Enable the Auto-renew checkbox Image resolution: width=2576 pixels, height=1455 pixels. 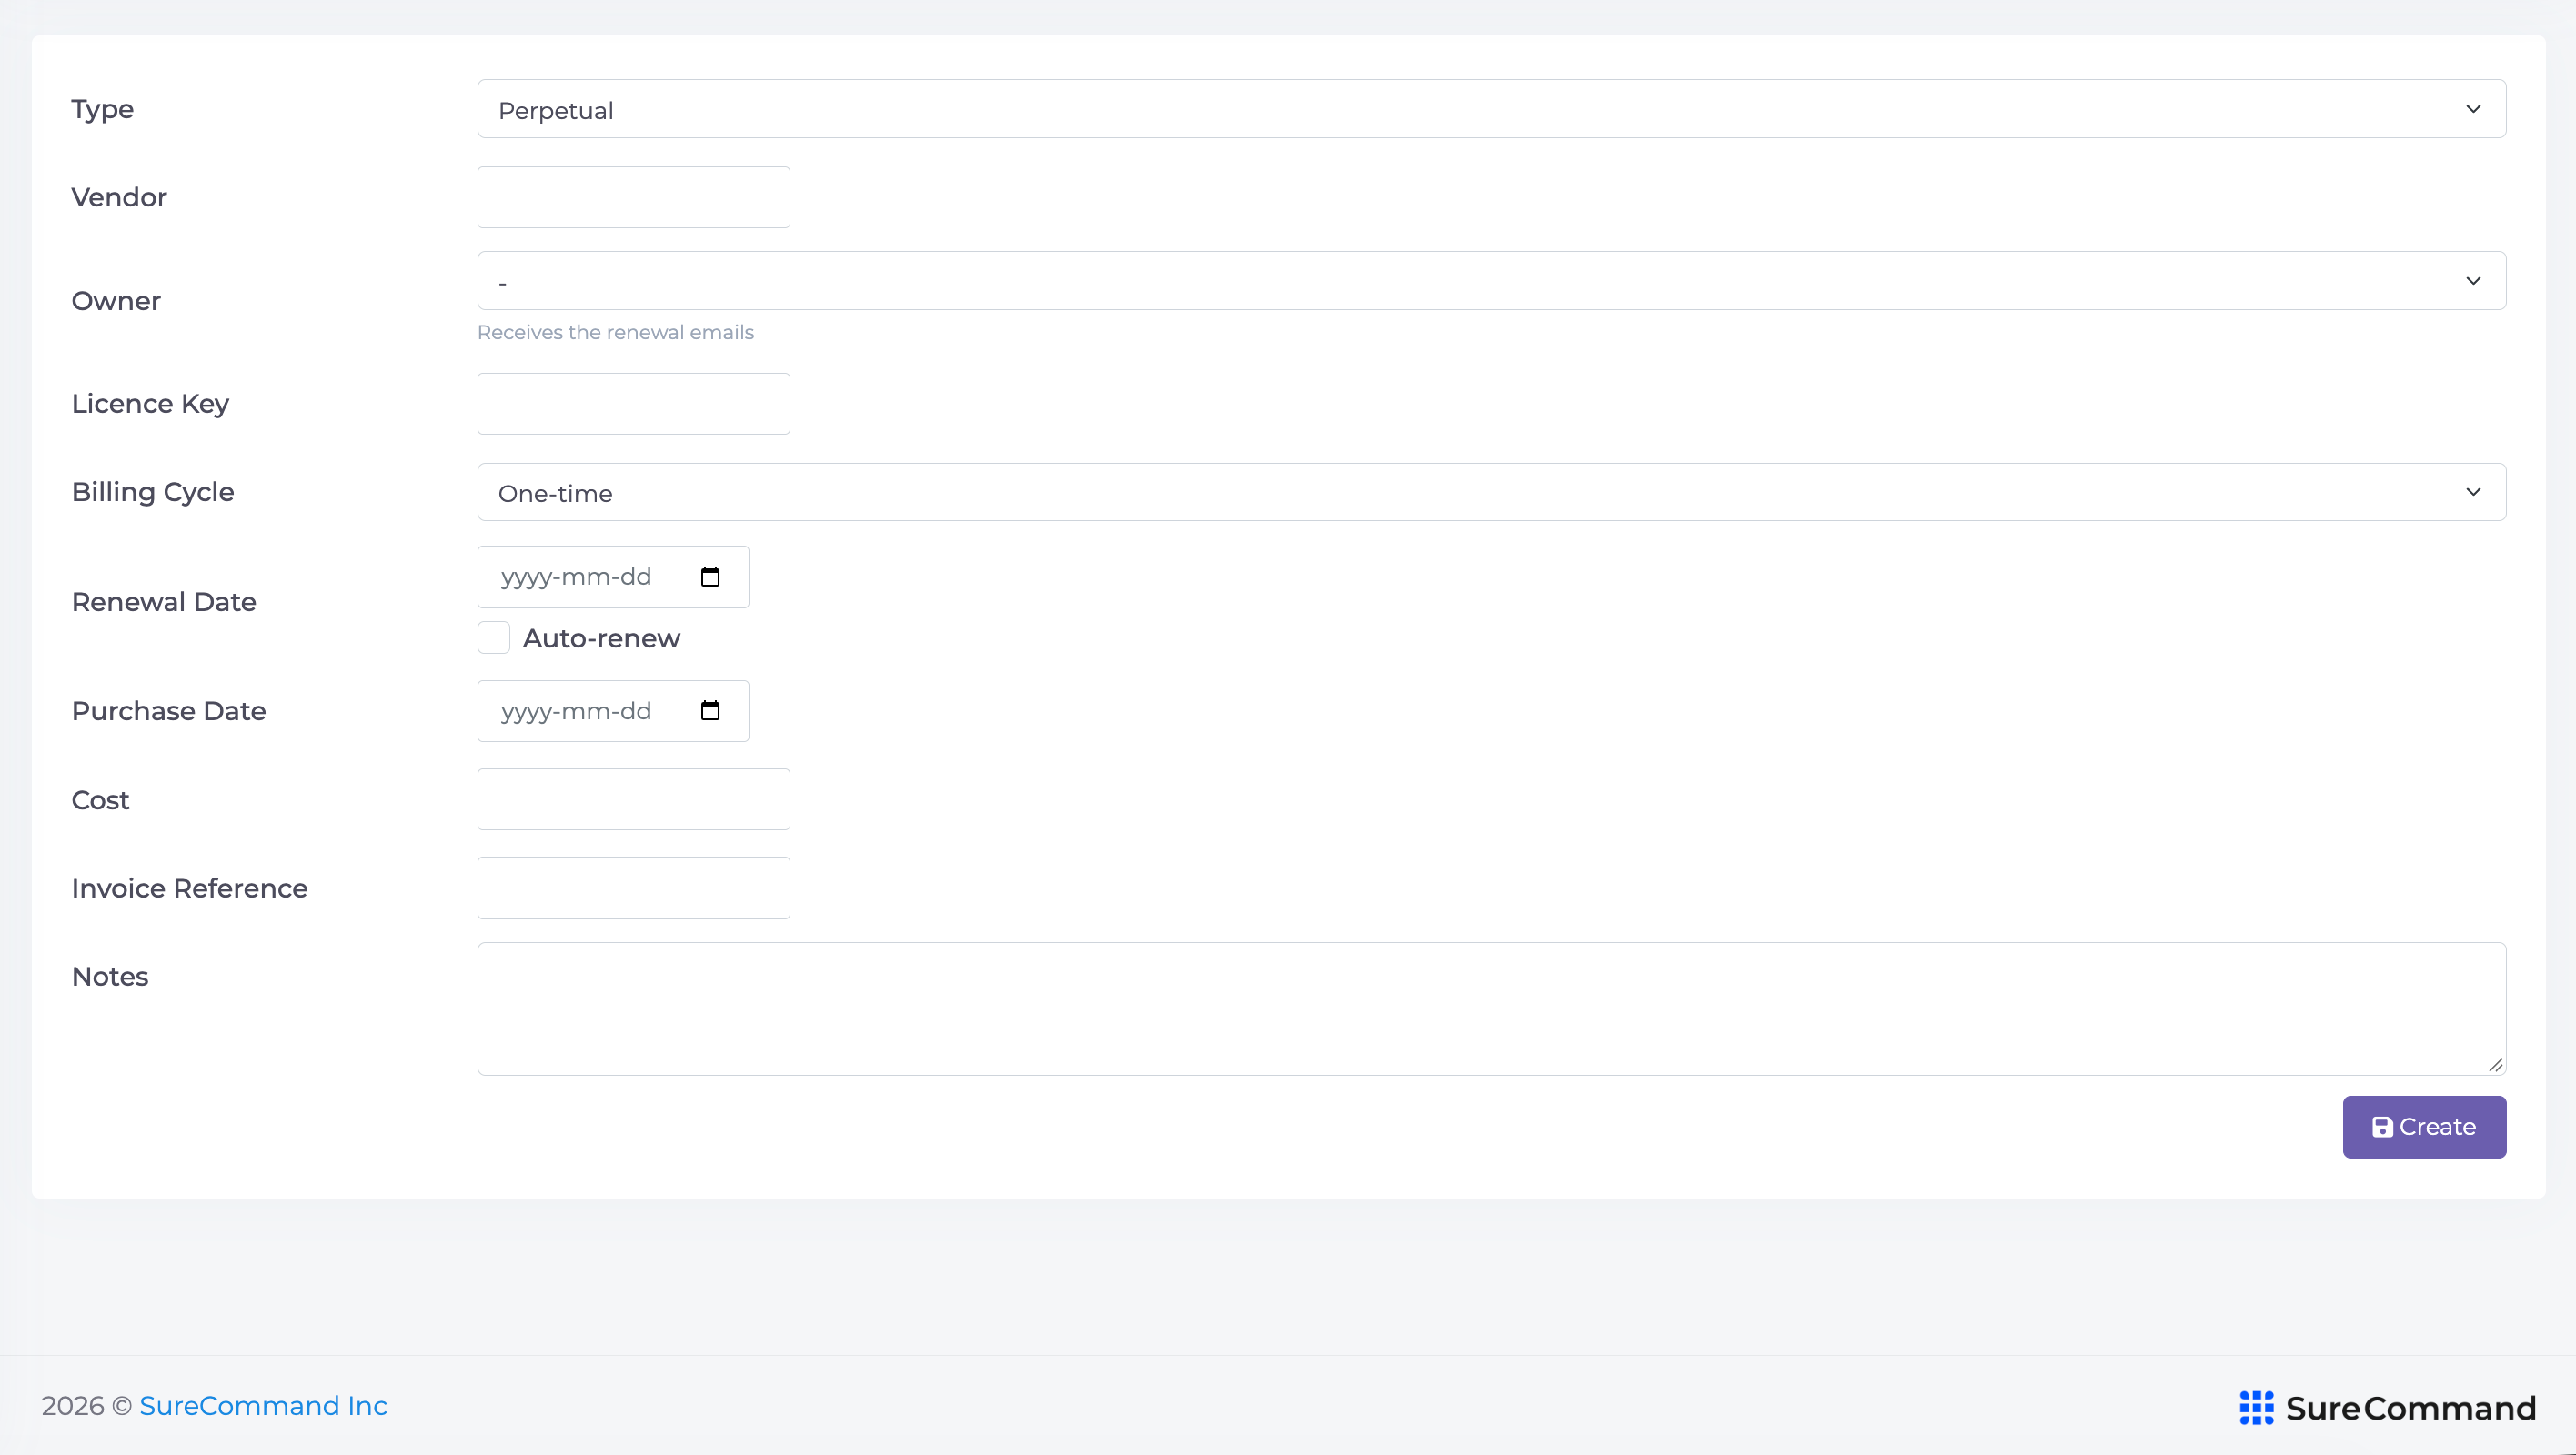[493, 638]
